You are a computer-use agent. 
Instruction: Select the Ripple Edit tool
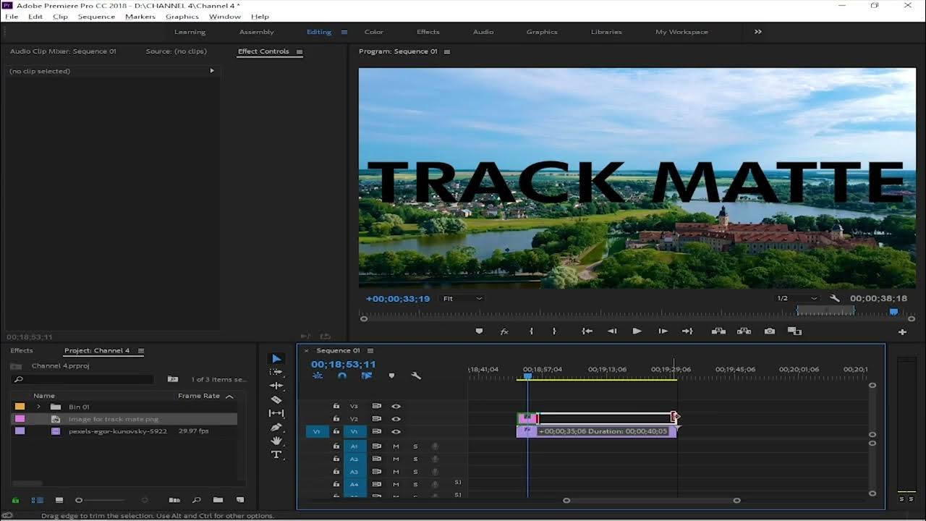(x=276, y=386)
